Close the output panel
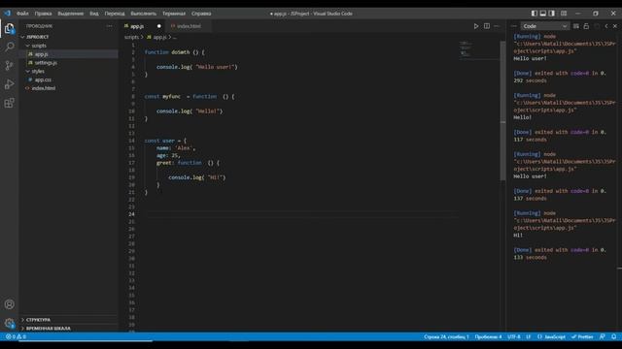The height and width of the screenshot is (349, 622). (615, 26)
